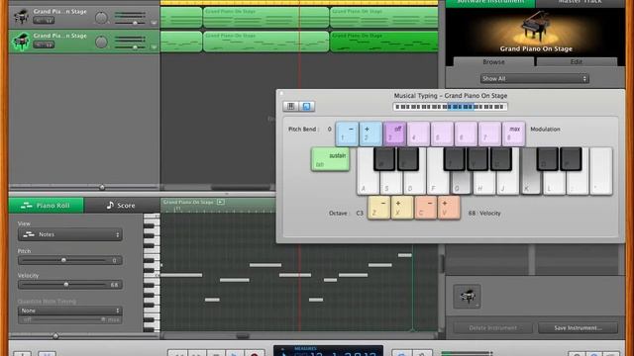Play the black O key
This screenshot has height=356, width=634.
(x=548, y=158)
